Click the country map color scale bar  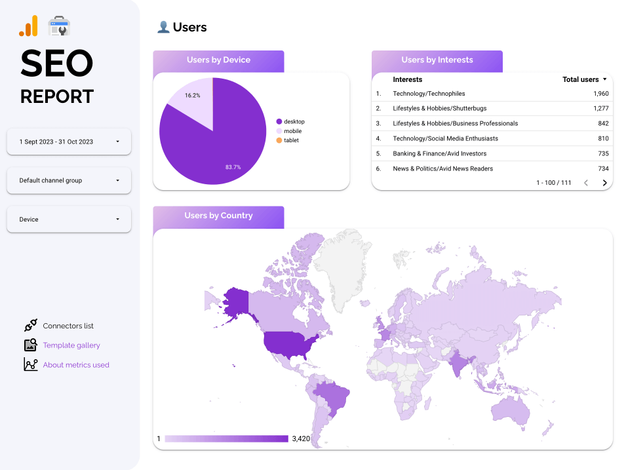coord(226,439)
